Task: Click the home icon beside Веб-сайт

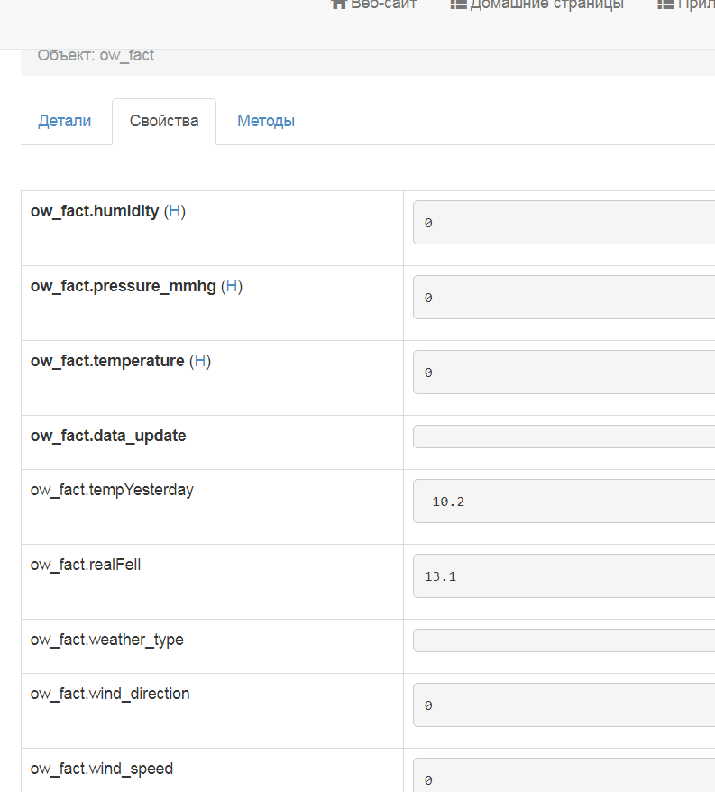Action: coord(339,4)
